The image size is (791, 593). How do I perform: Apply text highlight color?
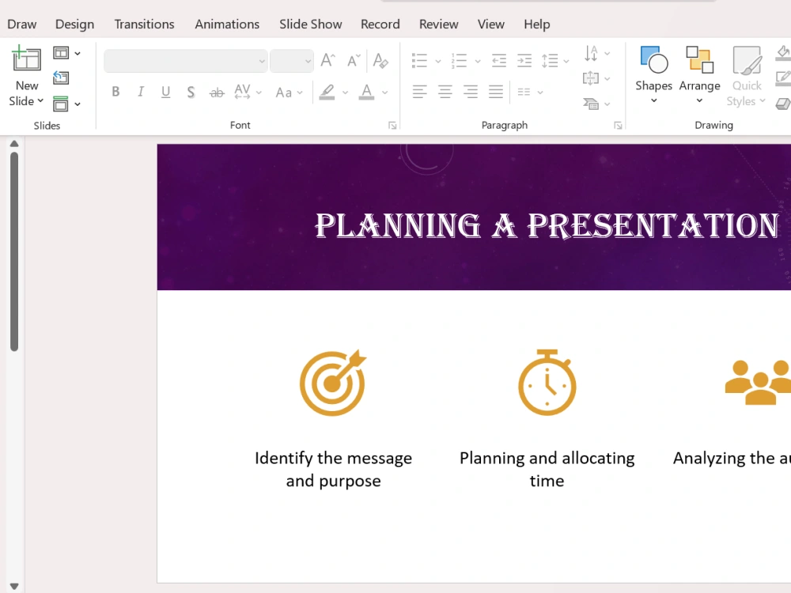point(327,92)
